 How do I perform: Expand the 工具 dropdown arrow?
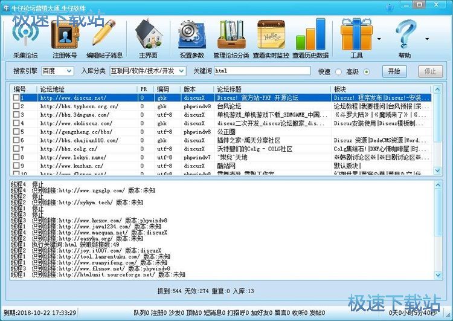click(x=379, y=39)
